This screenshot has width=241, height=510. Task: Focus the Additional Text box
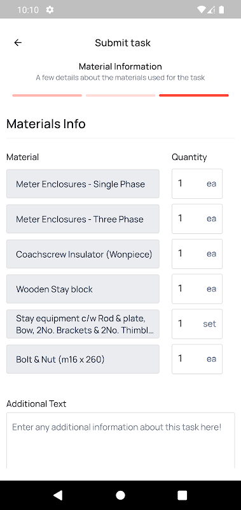(120, 441)
